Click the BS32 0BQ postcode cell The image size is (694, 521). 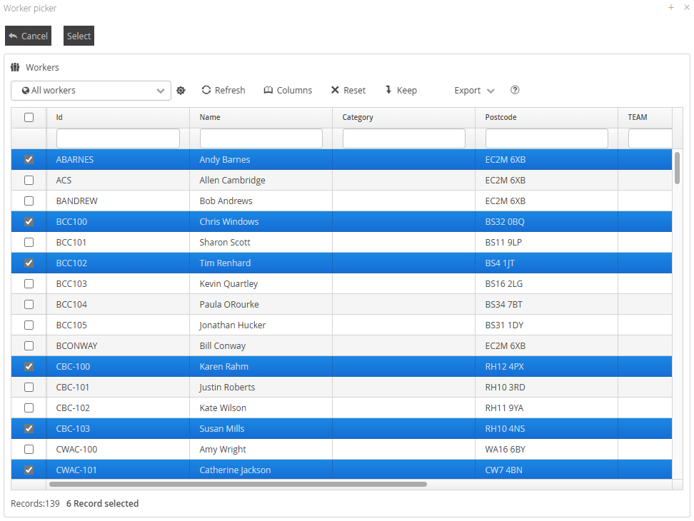point(547,221)
